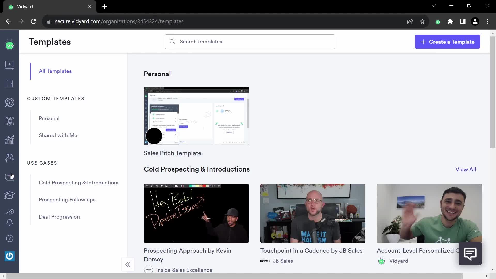The image size is (496, 279).
Task: Open Sales Pitch Template title link
Action: 173,153
